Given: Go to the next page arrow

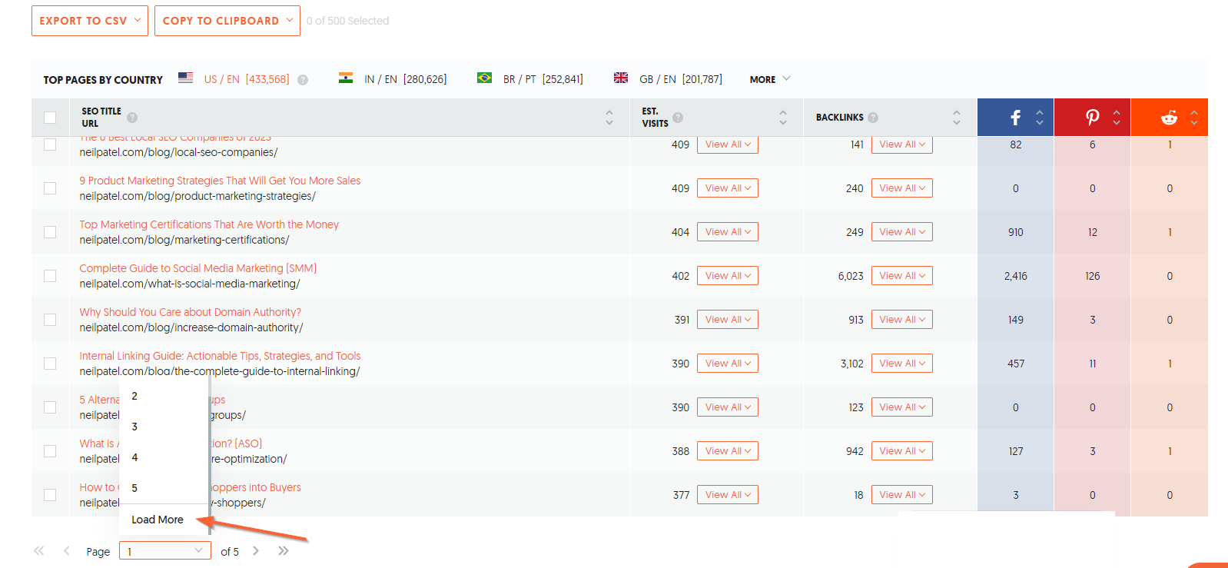Looking at the screenshot, I should (x=256, y=550).
